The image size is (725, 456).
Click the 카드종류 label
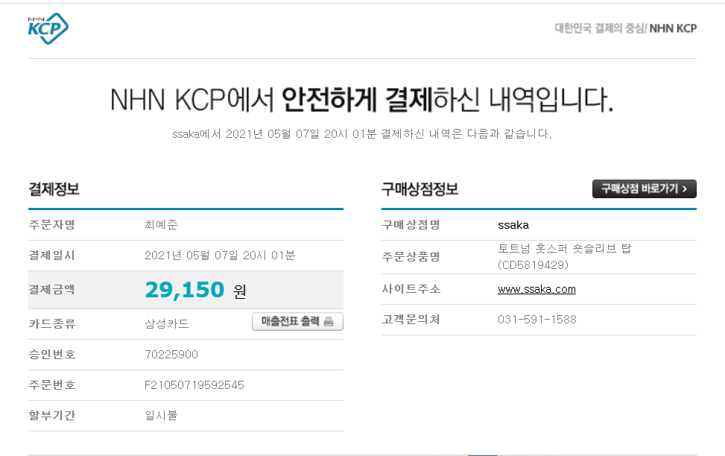pos(52,323)
